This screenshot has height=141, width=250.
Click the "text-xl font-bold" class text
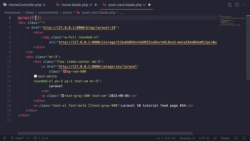click(x=70, y=105)
